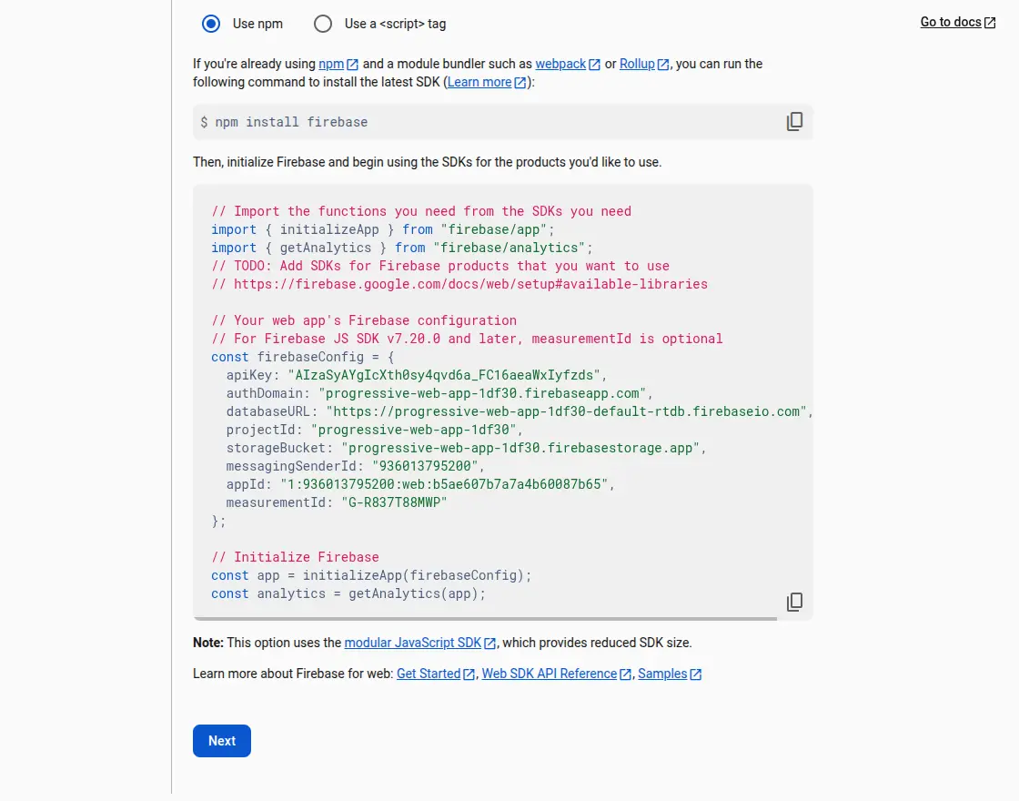Open the npm hyperlink
This screenshot has width=1019, height=801.
coord(331,64)
